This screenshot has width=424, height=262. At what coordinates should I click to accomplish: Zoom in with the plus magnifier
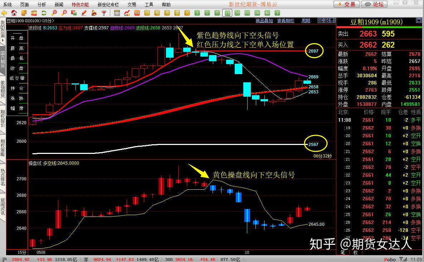point(54,13)
